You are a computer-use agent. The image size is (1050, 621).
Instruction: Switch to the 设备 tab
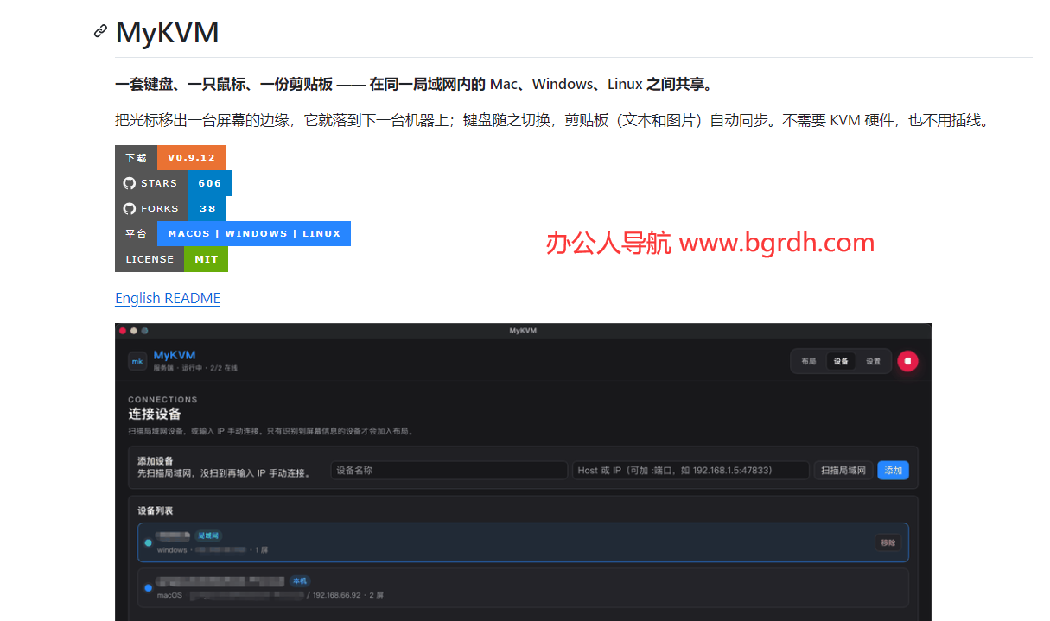click(x=841, y=361)
